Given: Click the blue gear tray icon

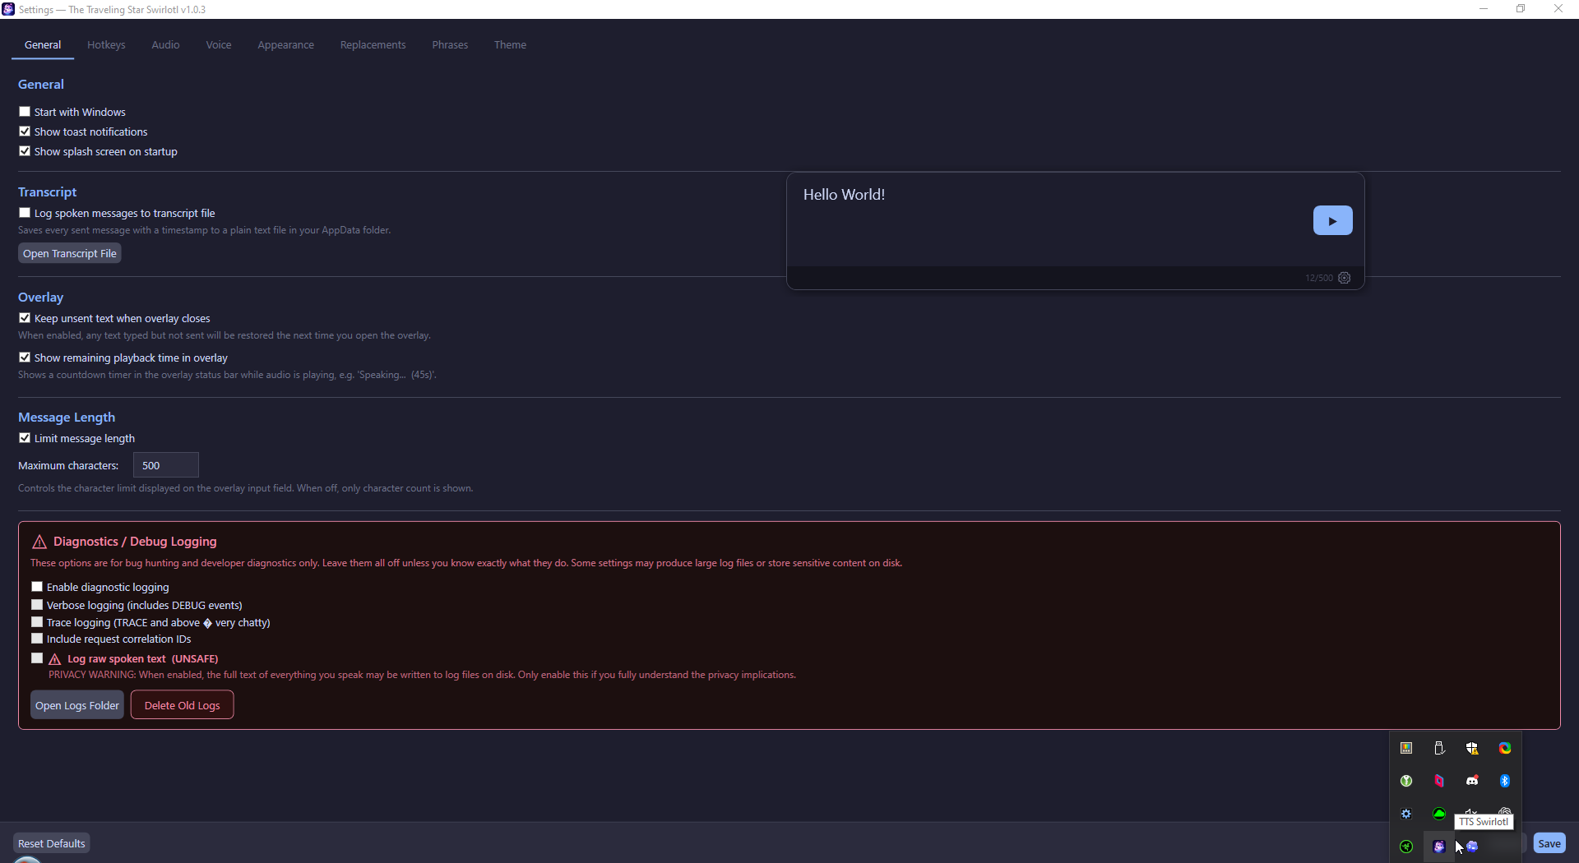Looking at the screenshot, I should tap(1406, 814).
